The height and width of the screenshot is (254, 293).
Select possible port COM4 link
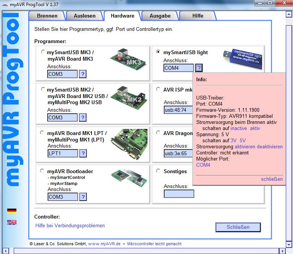[x=203, y=165]
